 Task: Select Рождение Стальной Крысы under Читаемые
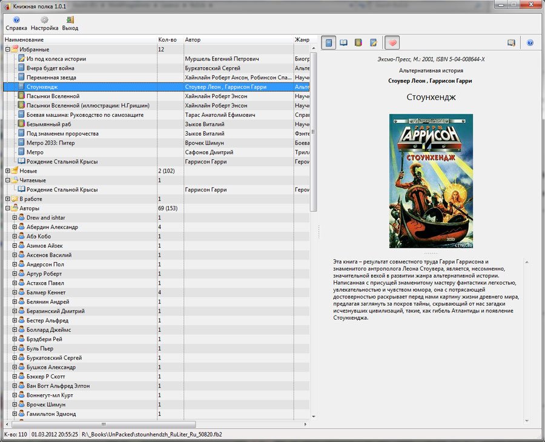(62, 190)
